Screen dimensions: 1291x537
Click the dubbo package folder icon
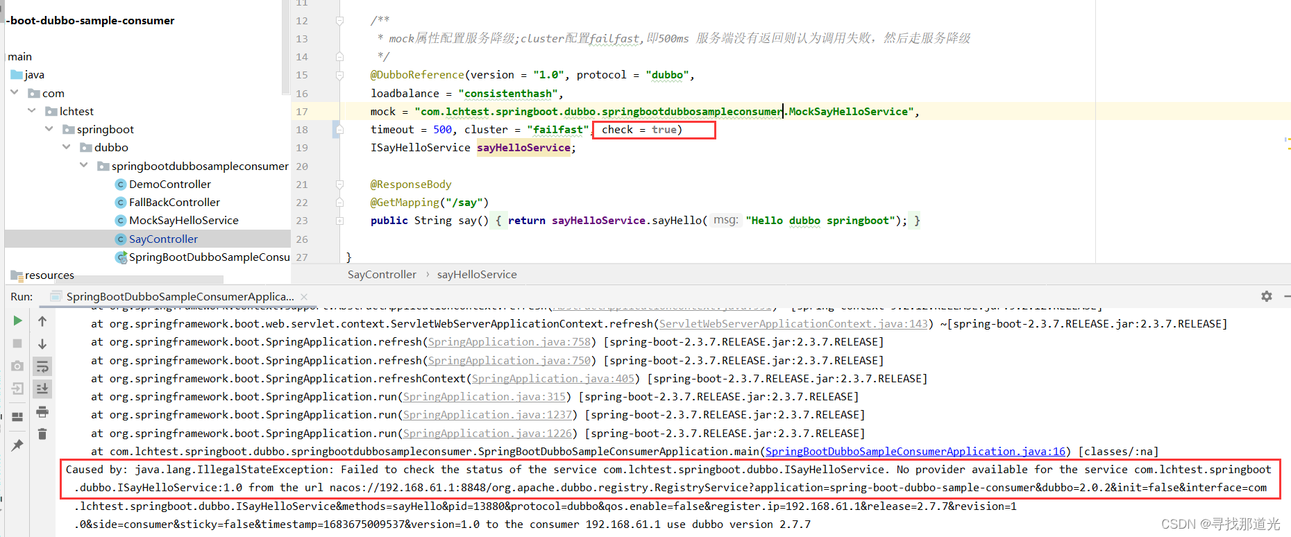[x=86, y=147]
